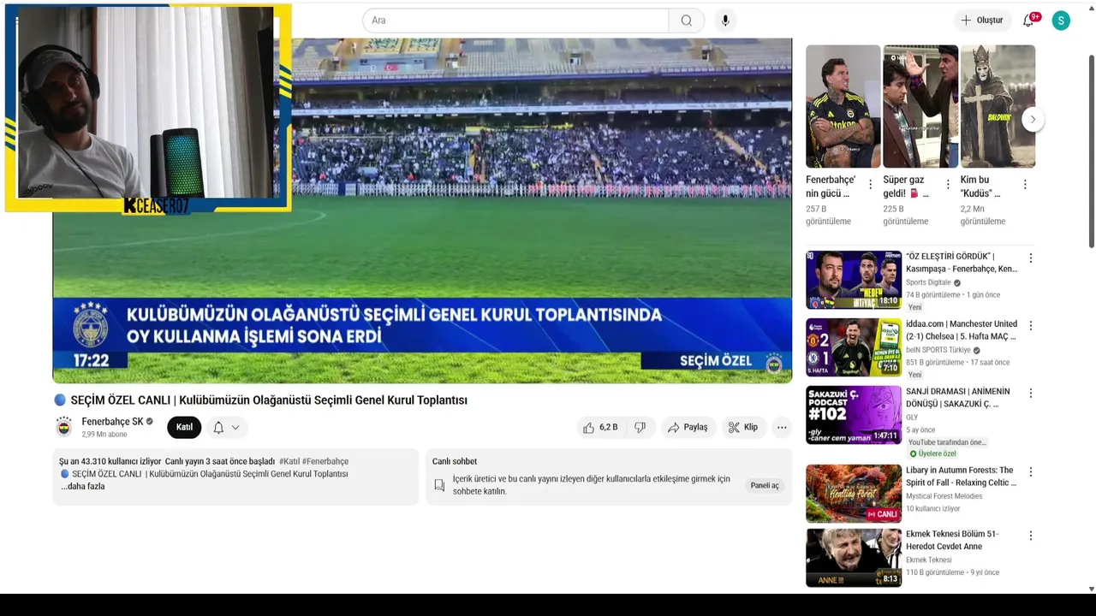1096x616 pixels.
Task: Open short titled Süper gaz geldi
Action: click(x=920, y=106)
